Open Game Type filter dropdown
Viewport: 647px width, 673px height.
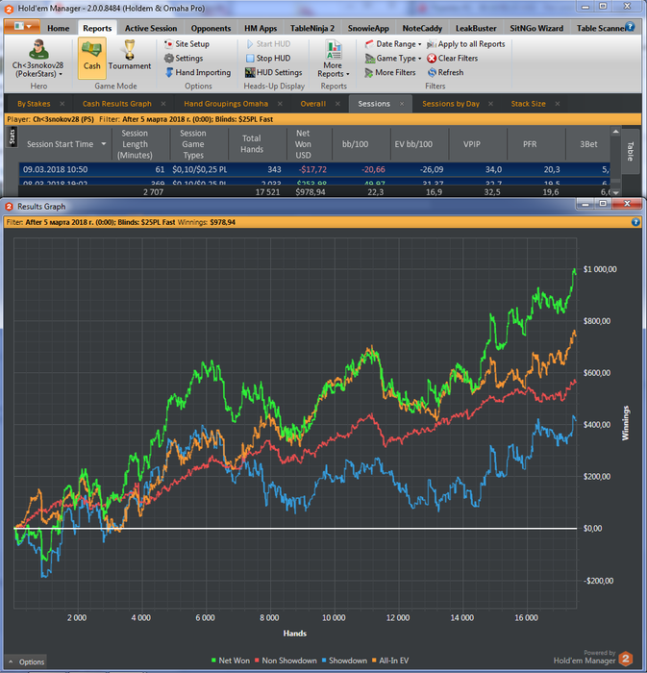pyautogui.click(x=393, y=58)
